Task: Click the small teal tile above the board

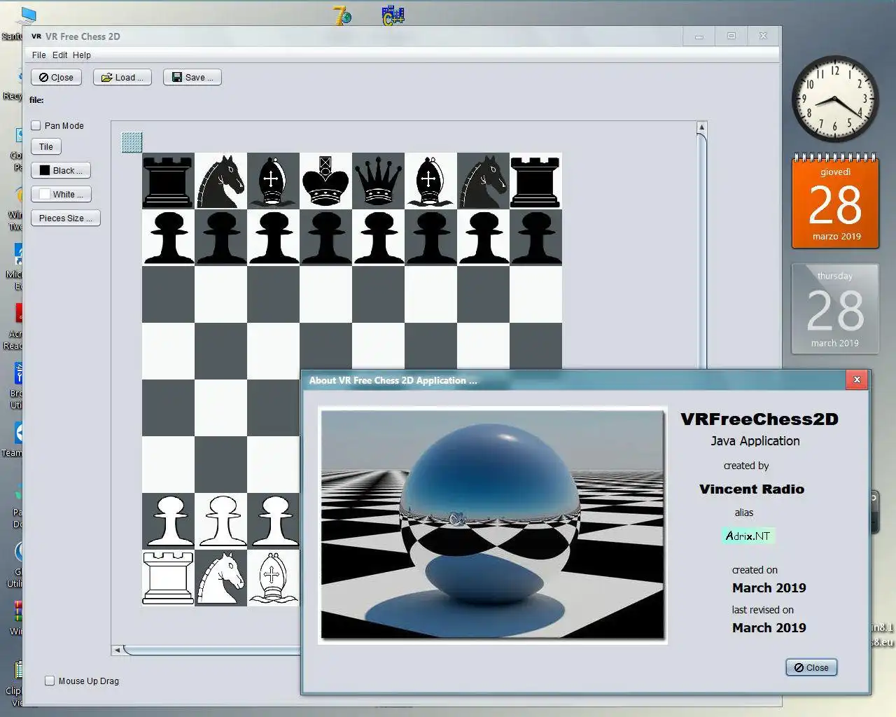Action: pyautogui.click(x=132, y=142)
